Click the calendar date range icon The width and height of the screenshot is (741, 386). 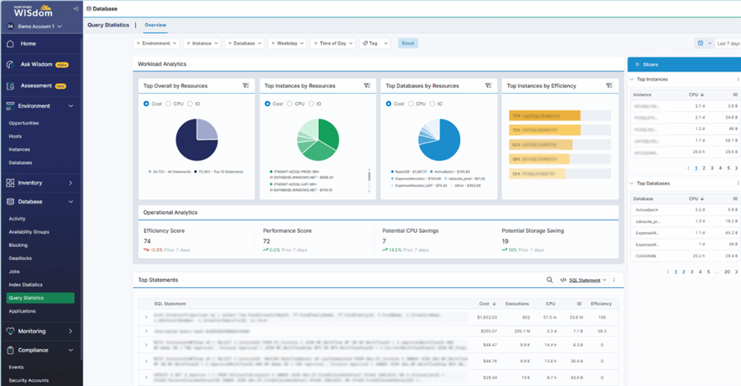click(x=701, y=43)
